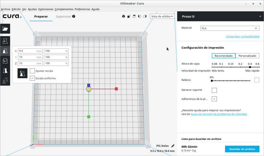
Task: Toggle the Adherencia de la placa checkbox
Action: tap(214, 99)
